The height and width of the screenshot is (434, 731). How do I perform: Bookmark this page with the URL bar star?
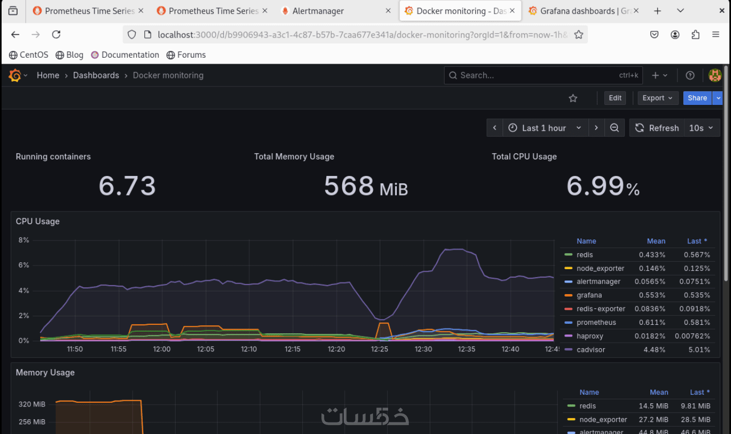pos(579,34)
